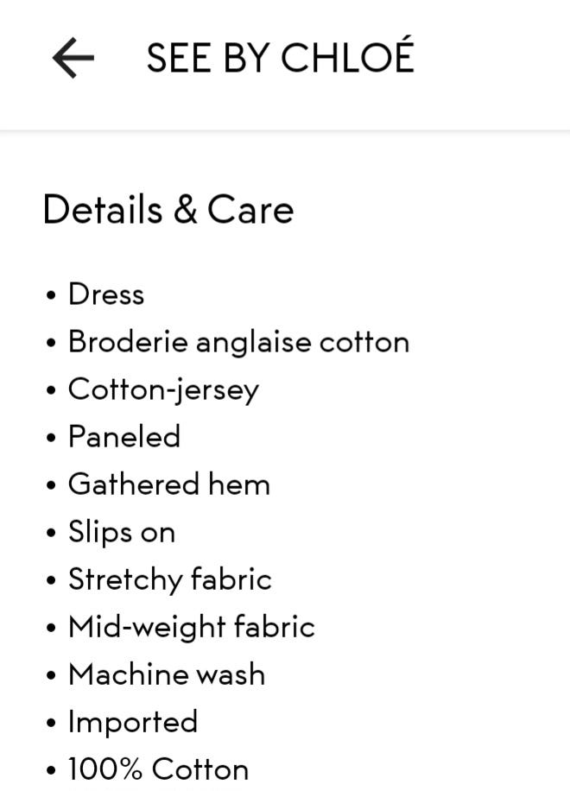570x791 pixels.
Task: Select the Mid-weight fabric line
Action: 192,627
